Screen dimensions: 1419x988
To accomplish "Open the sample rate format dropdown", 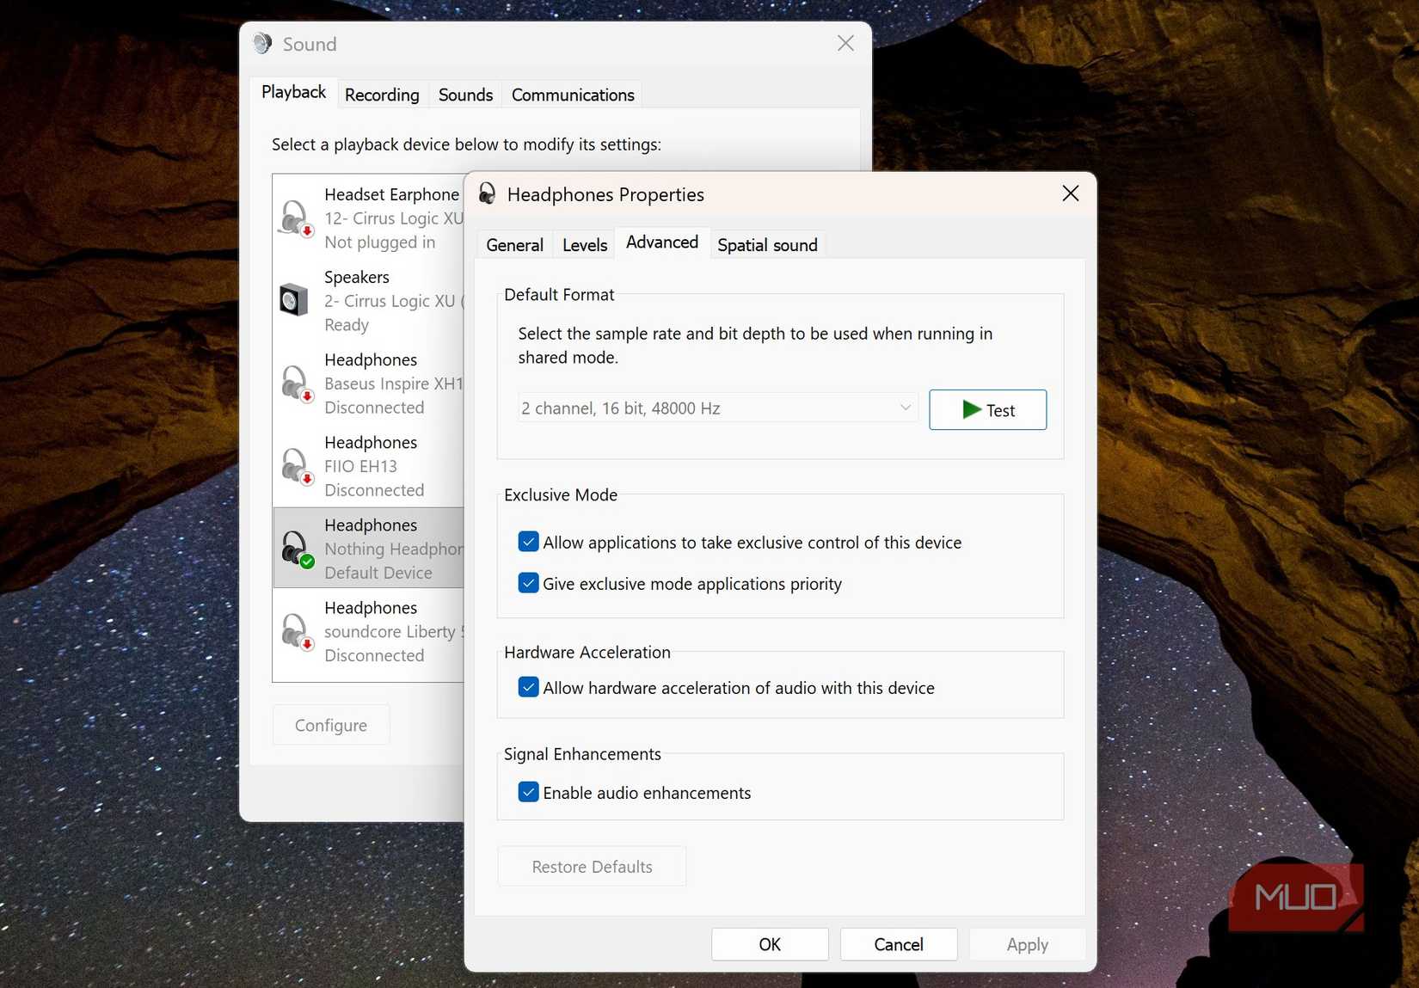I will [717, 408].
